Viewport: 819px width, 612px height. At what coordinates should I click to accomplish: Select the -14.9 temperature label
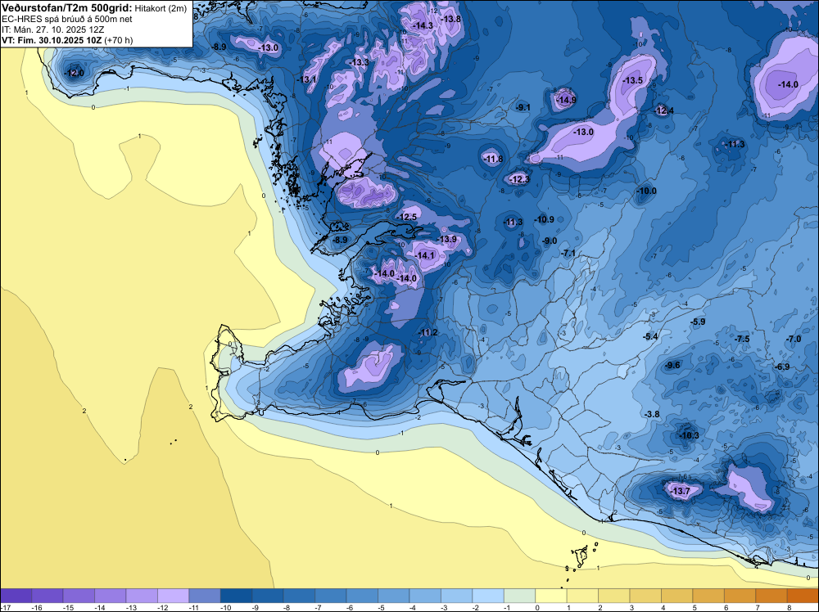[566, 100]
